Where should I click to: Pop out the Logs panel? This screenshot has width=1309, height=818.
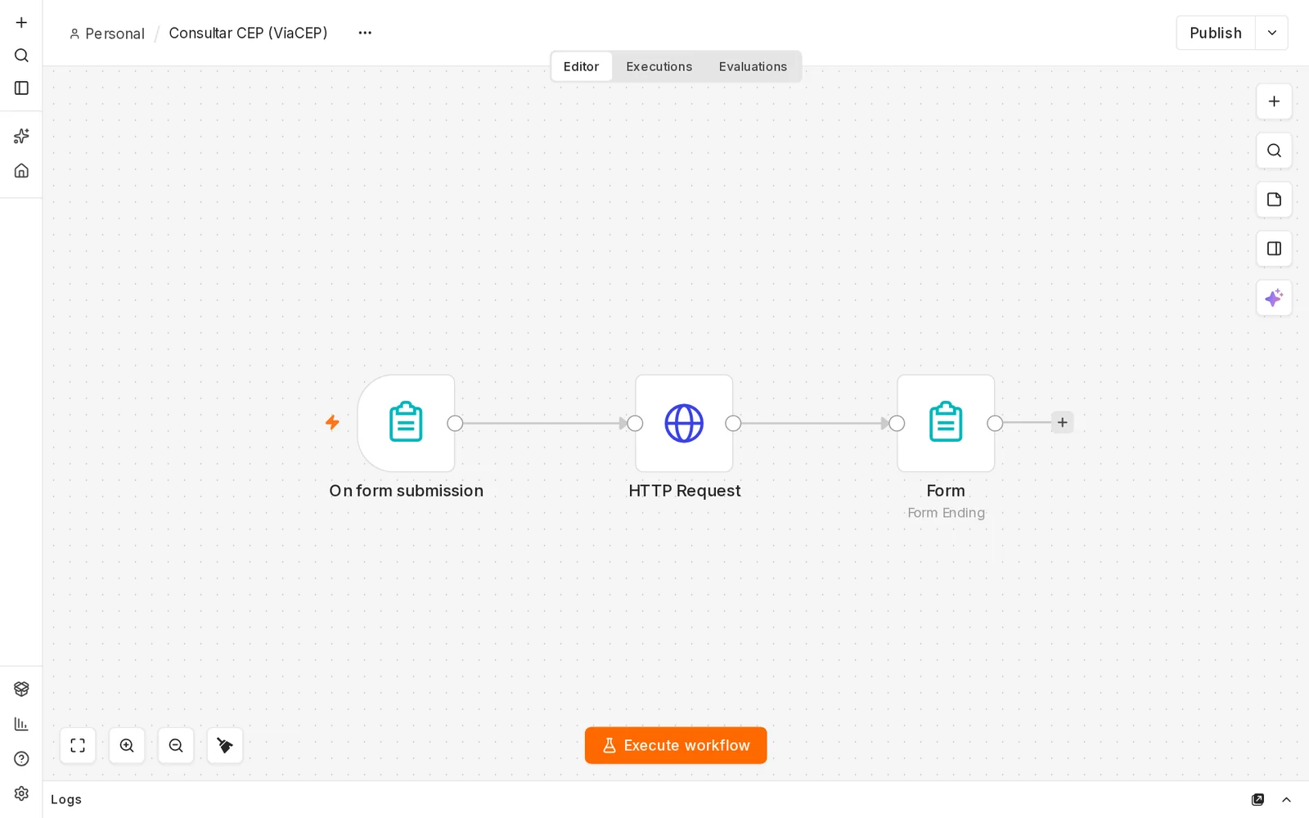[x=1257, y=799]
